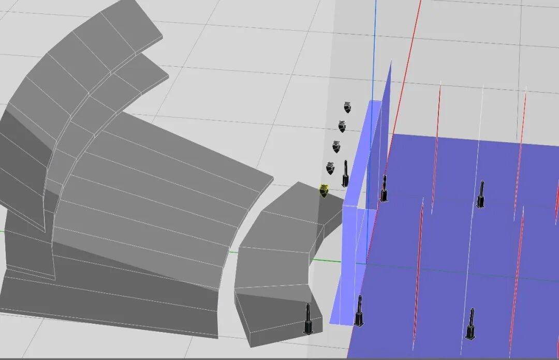This screenshot has width=559, height=360.
Task: Select the second hanging loudspeaker from top
Action: 342,126
